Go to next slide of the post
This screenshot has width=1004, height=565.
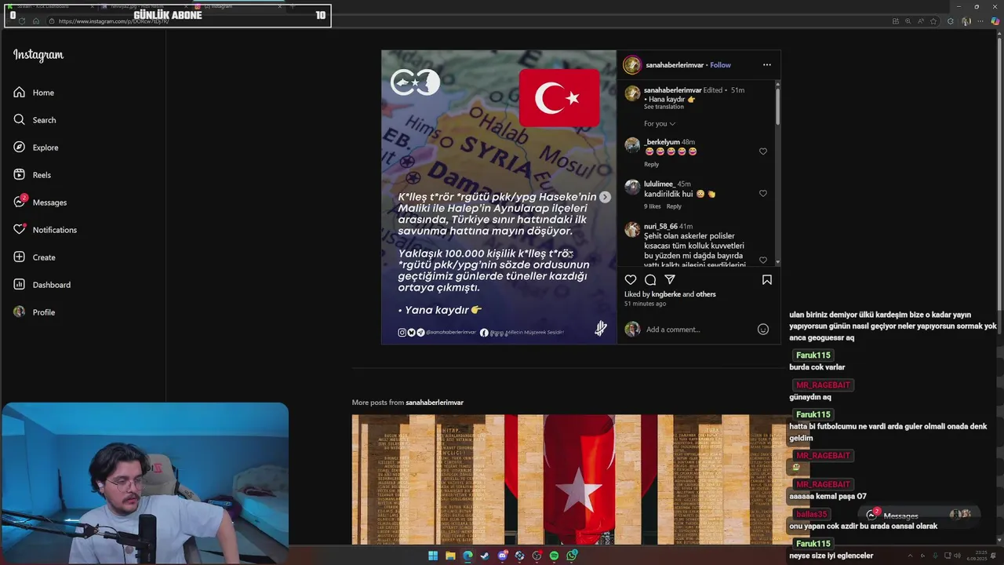point(605,197)
